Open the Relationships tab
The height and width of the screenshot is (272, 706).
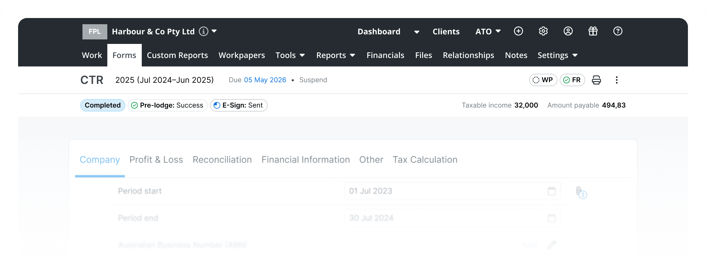(468, 55)
